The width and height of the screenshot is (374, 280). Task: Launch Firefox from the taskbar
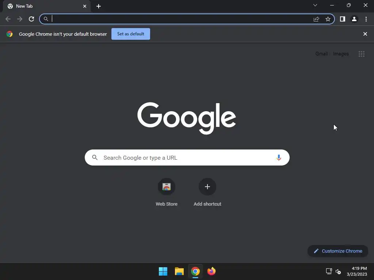click(211, 271)
